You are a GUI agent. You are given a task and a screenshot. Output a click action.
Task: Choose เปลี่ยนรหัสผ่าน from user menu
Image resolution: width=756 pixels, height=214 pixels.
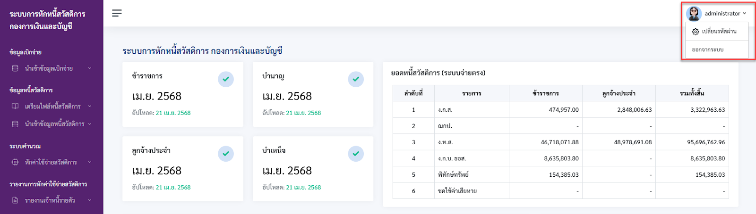click(717, 32)
